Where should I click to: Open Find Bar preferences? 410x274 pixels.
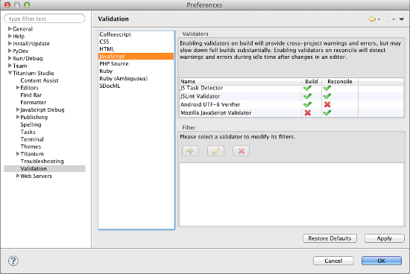(31, 95)
